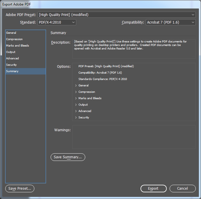Click the General label in Options tree

click(x=83, y=86)
